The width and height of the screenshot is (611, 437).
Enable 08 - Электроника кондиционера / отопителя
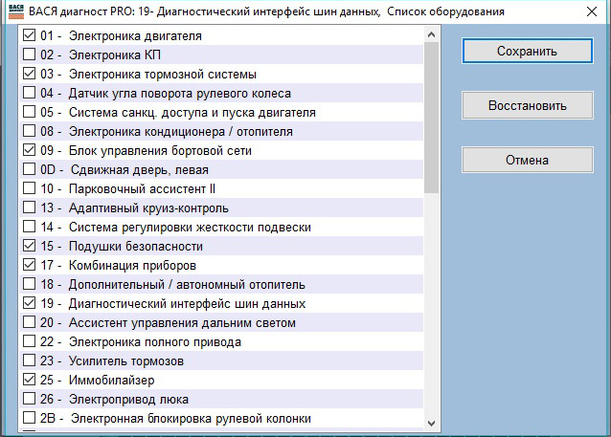30,131
